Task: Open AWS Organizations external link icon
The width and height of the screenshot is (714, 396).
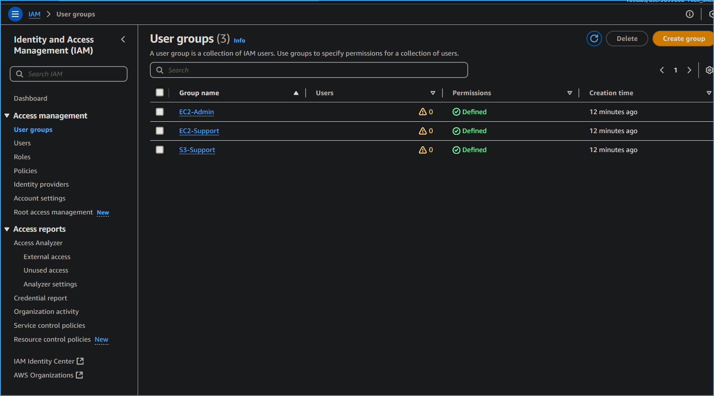Action: click(x=80, y=375)
